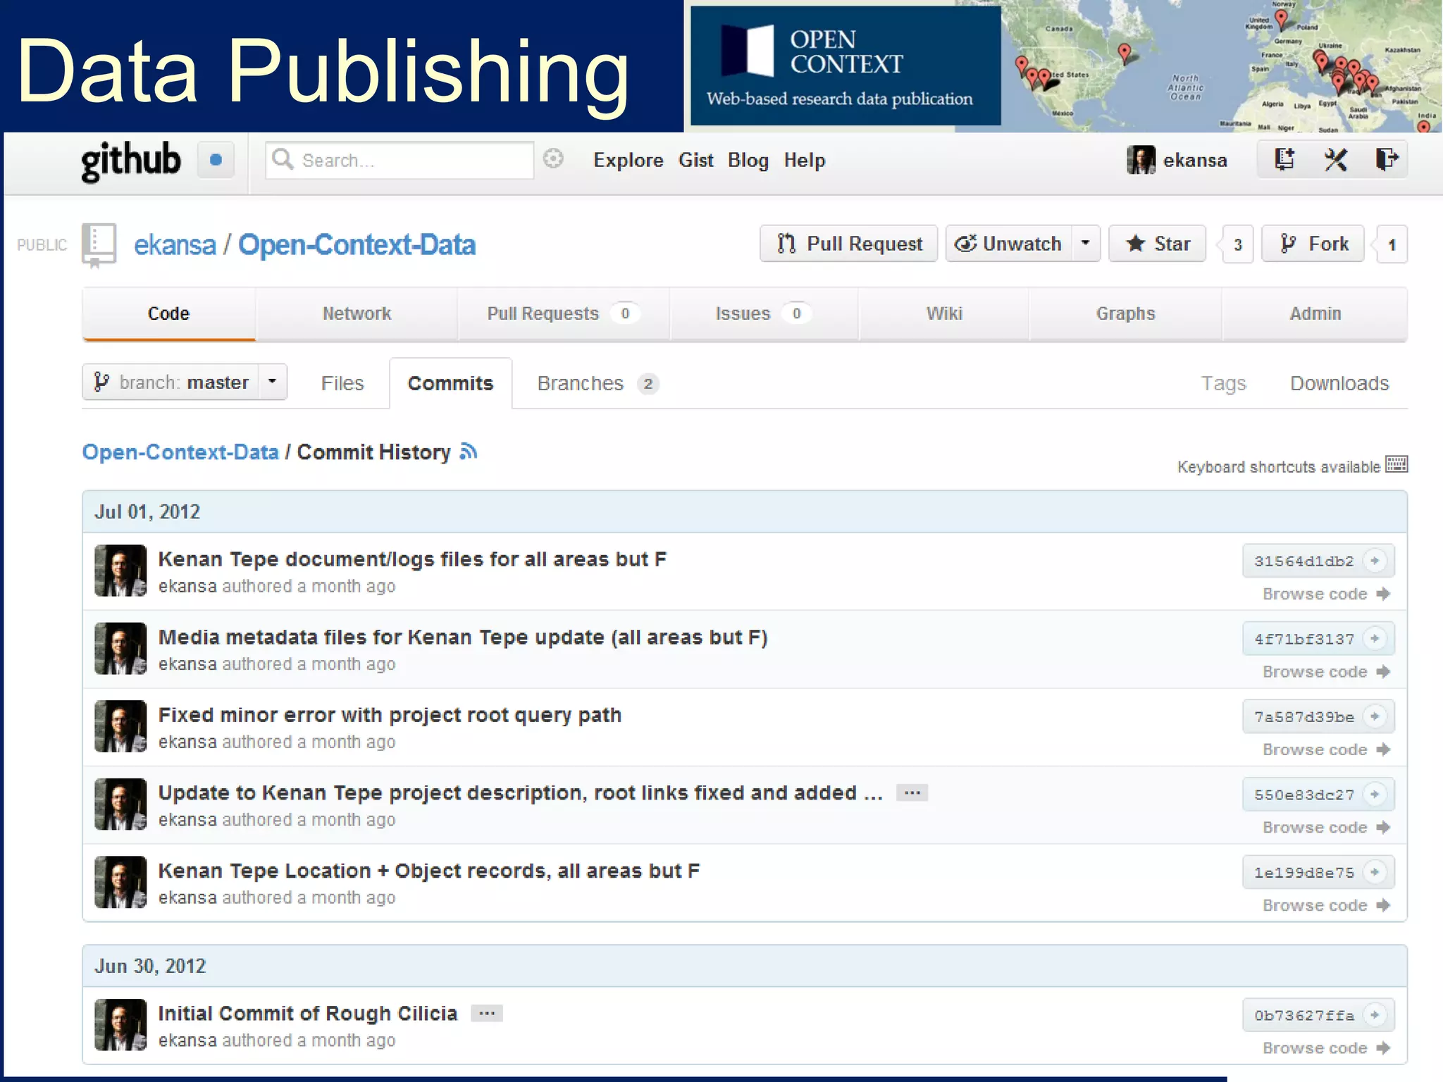
Task: Open the Tags subtab
Action: [x=1223, y=383]
